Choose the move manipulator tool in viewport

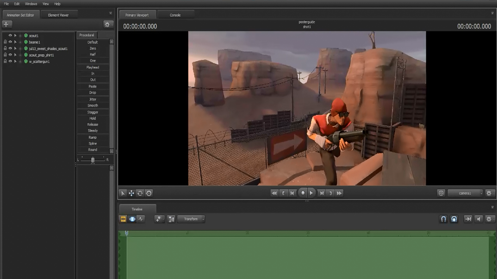point(131,193)
